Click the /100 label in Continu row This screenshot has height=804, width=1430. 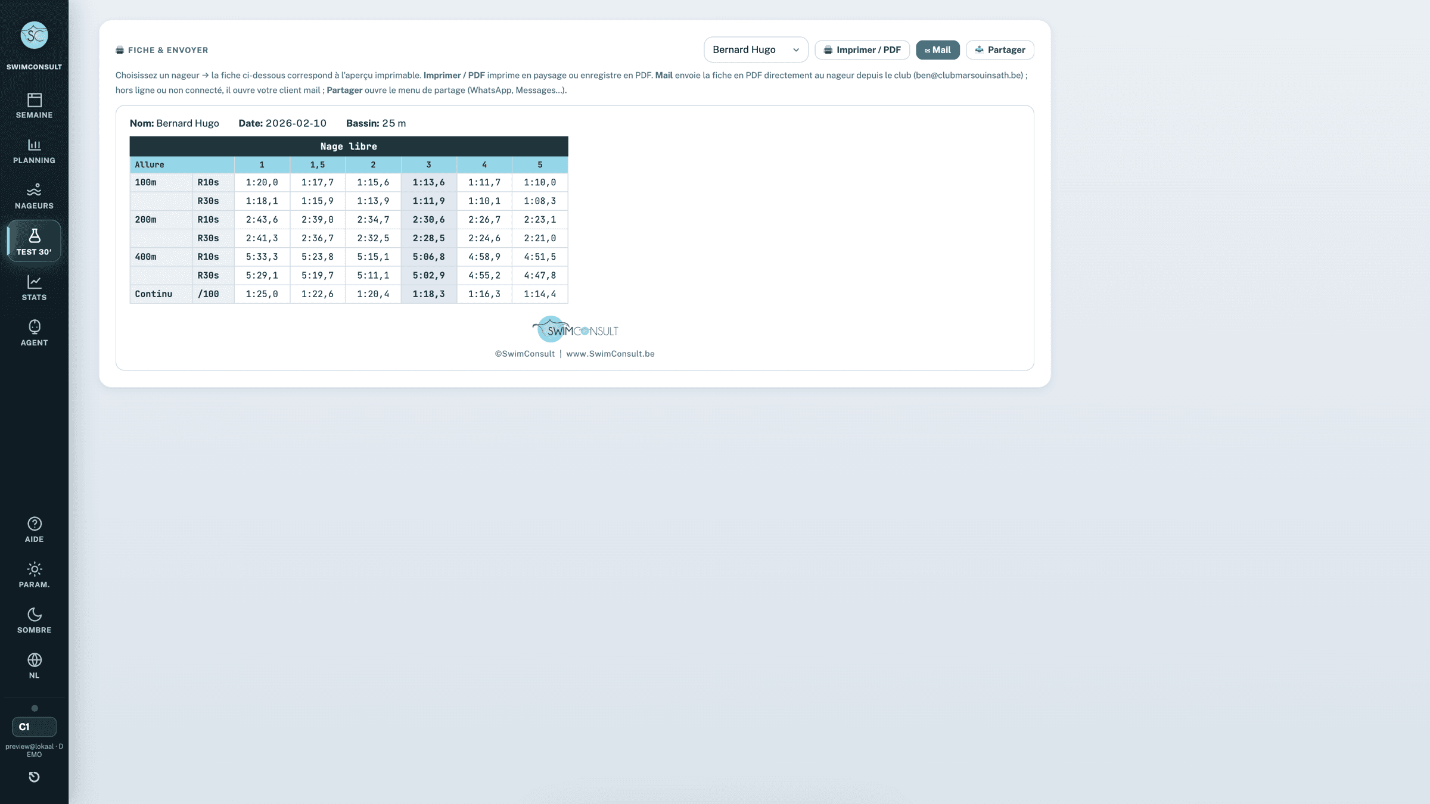pyautogui.click(x=213, y=294)
